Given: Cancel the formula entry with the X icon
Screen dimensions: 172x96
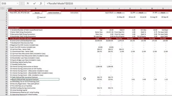Looking at the screenshot, I should [28, 3].
